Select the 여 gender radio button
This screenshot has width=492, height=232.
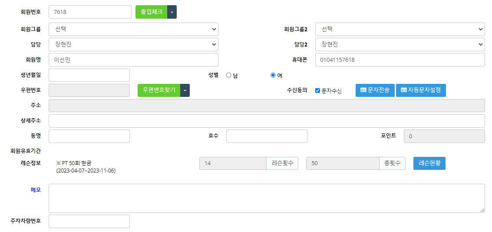[273, 75]
